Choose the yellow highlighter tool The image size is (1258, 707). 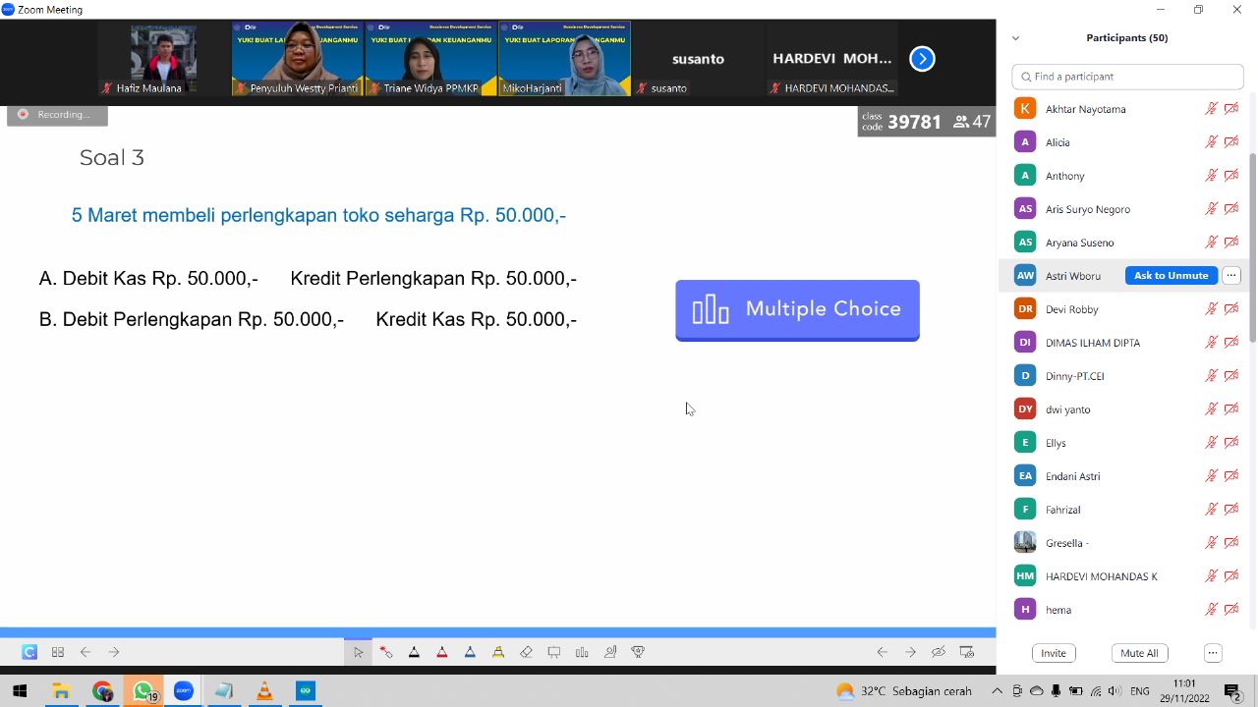(498, 652)
